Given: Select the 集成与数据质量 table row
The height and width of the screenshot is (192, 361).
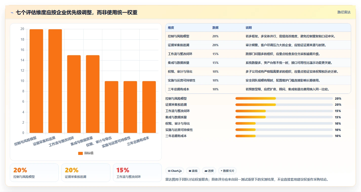Looking at the screenshot, I should 258,63.
